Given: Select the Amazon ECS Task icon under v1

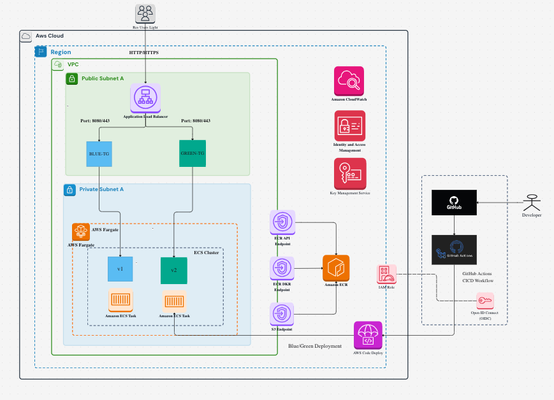Looking at the screenshot, I should pyautogui.click(x=121, y=300).
